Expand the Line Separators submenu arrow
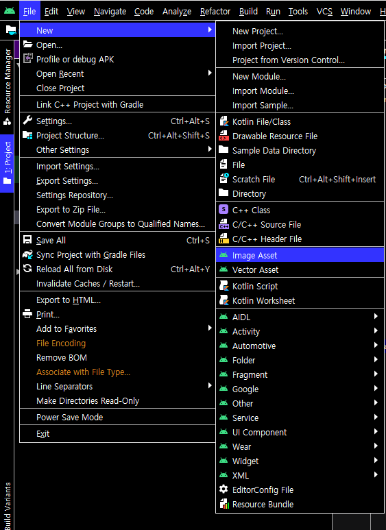Image resolution: width=386 pixels, height=530 pixels. tap(210, 385)
